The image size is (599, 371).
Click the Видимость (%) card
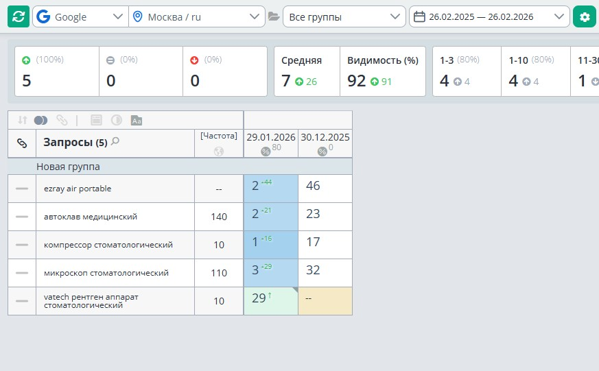click(383, 71)
